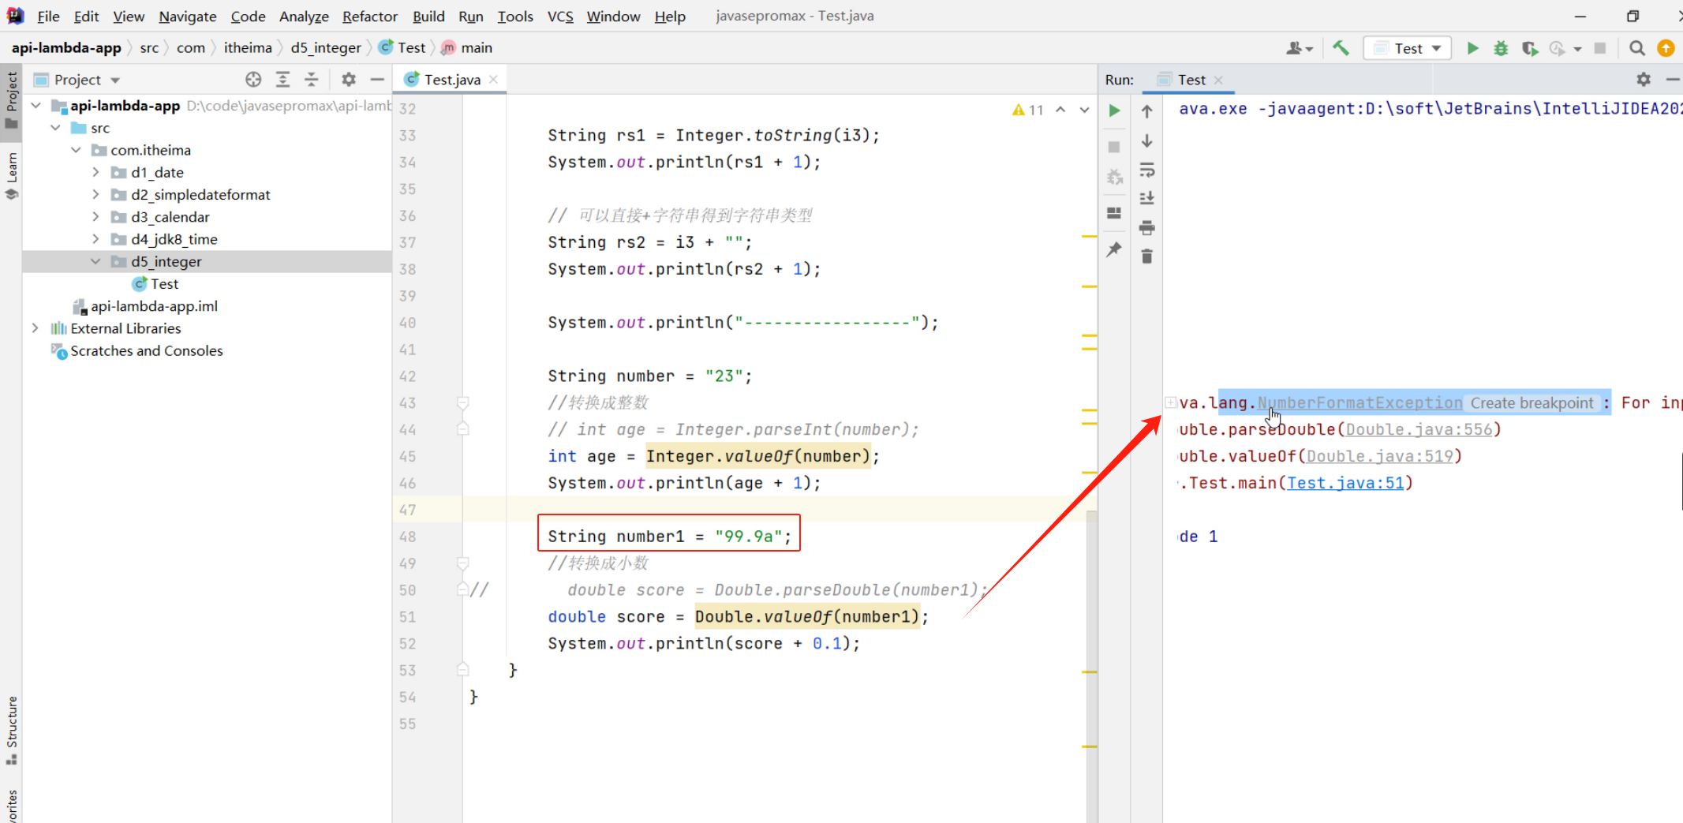Viewport: 1683px width, 823px height.
Task: Toggle soft-wrap in Run console
Action: pos(1147,170)
